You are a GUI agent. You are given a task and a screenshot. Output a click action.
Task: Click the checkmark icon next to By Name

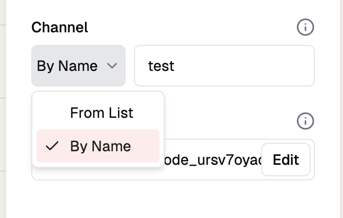coord(52,147)
